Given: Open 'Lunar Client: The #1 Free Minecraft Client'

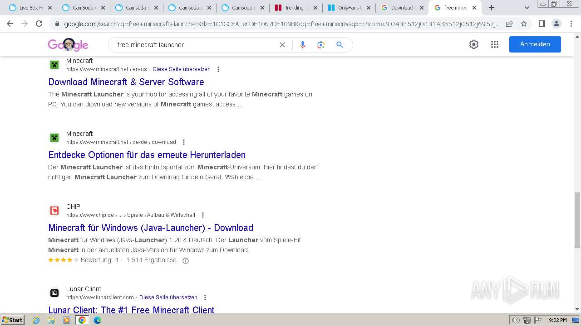Looking at the screenshot, I should click(131, 310).
